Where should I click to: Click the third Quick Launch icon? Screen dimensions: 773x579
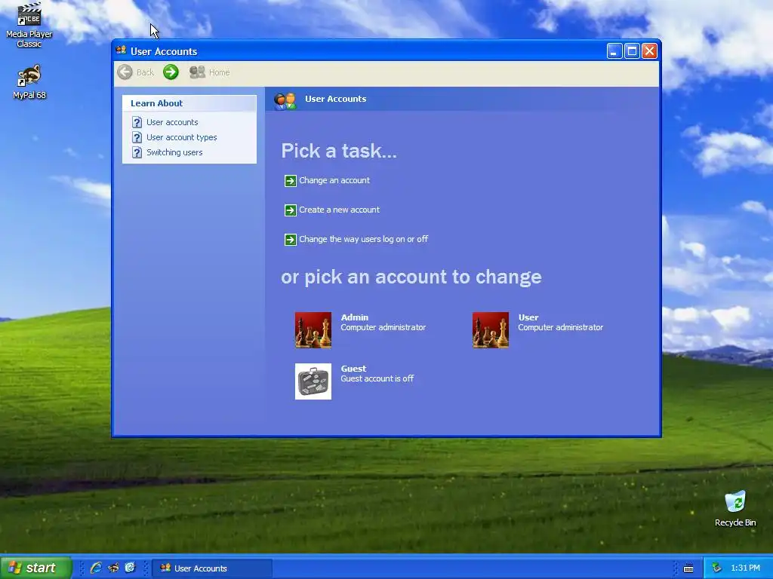click(130, 568)
